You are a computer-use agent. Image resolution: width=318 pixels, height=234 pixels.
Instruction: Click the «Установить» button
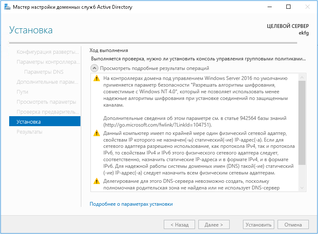[258, 225]
